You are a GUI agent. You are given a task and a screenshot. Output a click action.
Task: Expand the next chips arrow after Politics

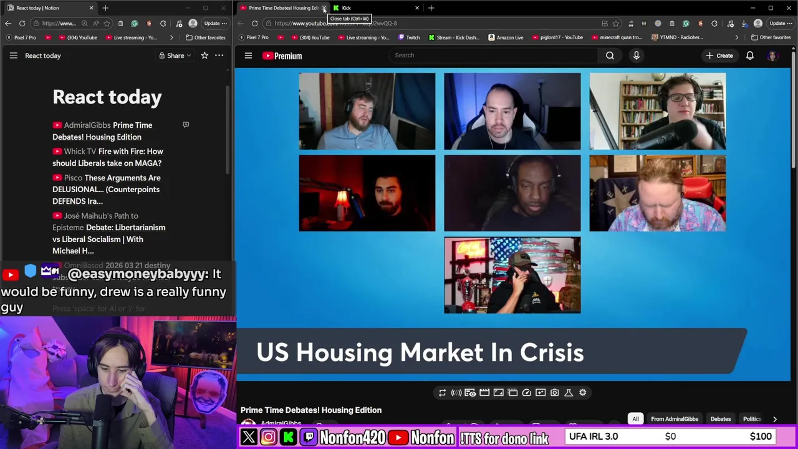tap(774, 419)
